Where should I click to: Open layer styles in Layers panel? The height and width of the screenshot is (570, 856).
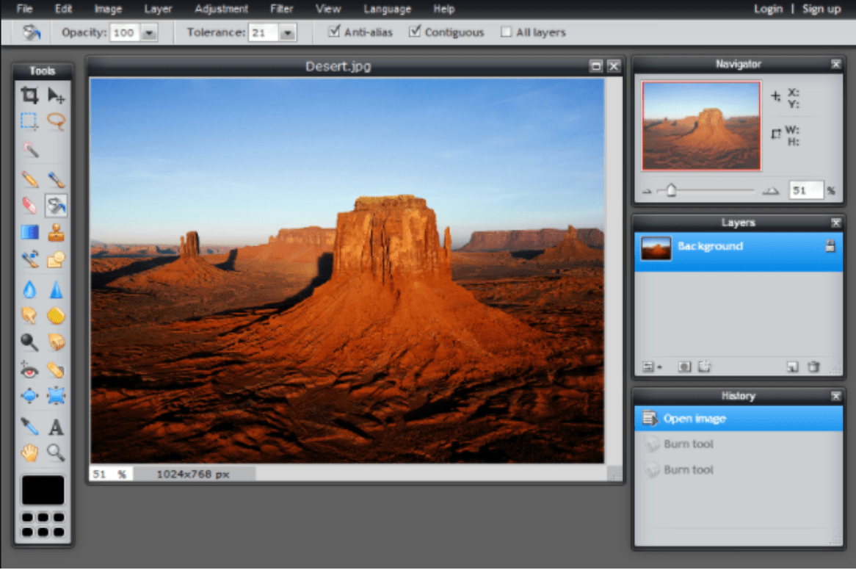click(704, 367)
